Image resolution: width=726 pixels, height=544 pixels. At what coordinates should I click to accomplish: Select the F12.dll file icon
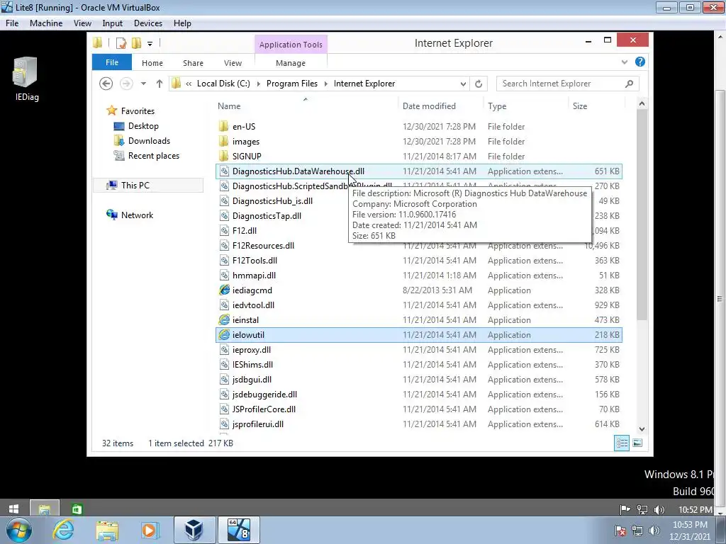(x=224, y=231)
